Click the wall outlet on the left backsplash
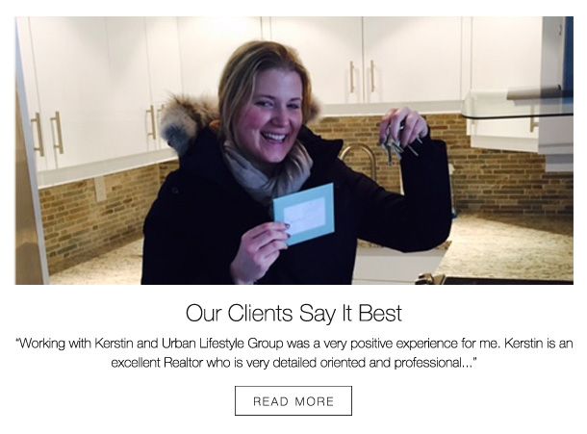This screenshot has width=587, height=434. tap(100, 190)
